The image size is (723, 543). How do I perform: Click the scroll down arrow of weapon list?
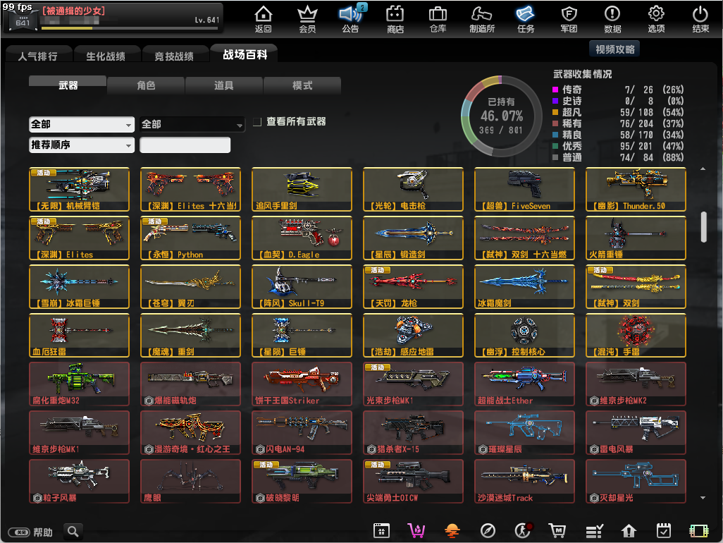click(x=703, y=498)
